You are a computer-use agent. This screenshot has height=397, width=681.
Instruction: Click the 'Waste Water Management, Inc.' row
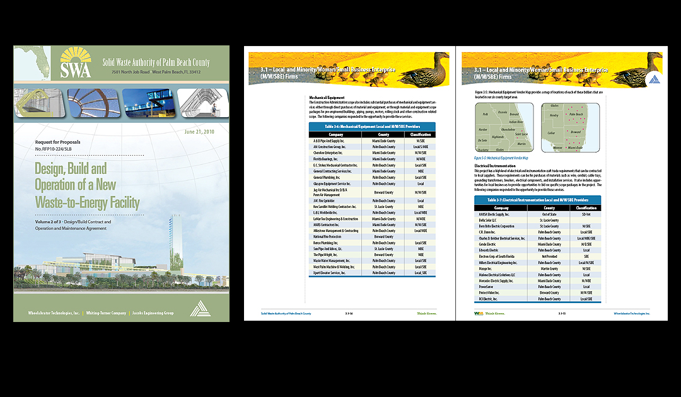tap(372, 261)
